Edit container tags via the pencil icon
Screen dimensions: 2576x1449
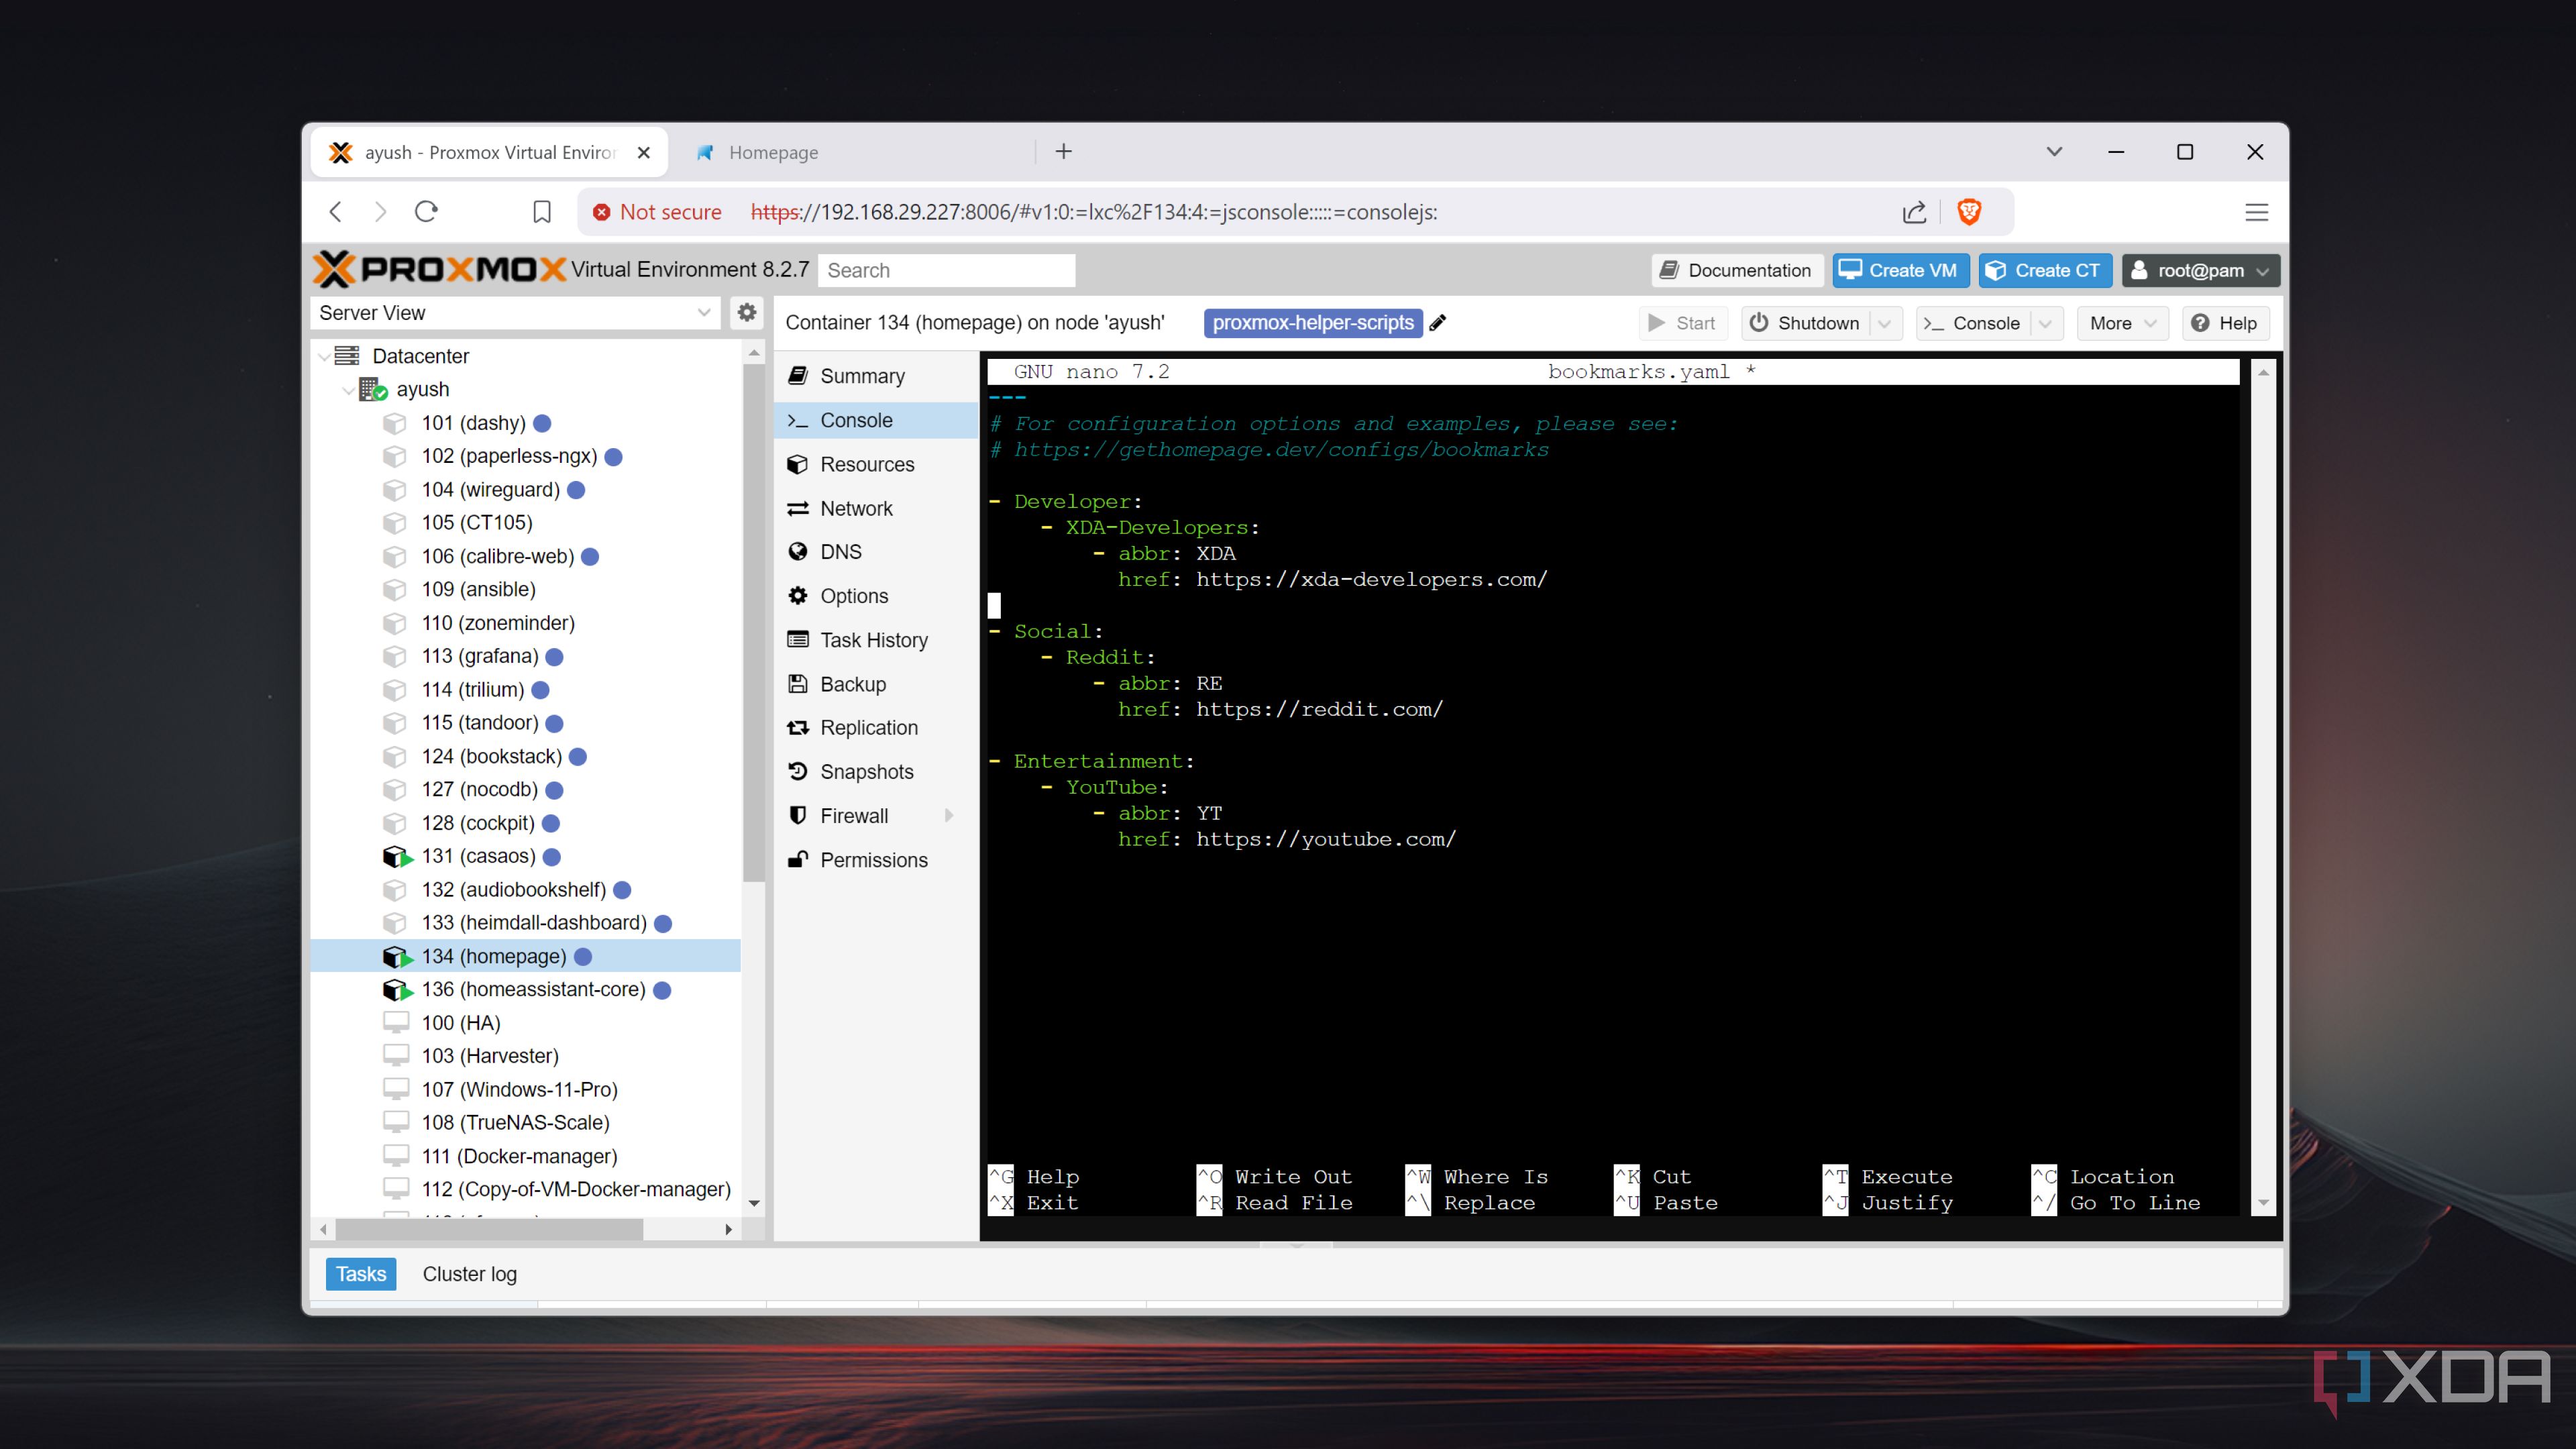(1438, 323)
